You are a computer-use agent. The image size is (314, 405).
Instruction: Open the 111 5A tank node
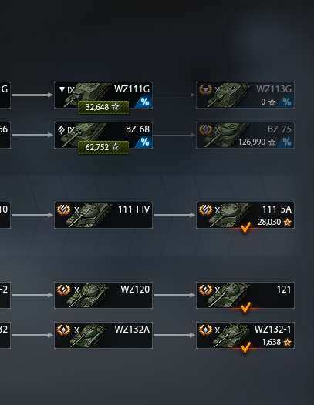coord(245,215)
